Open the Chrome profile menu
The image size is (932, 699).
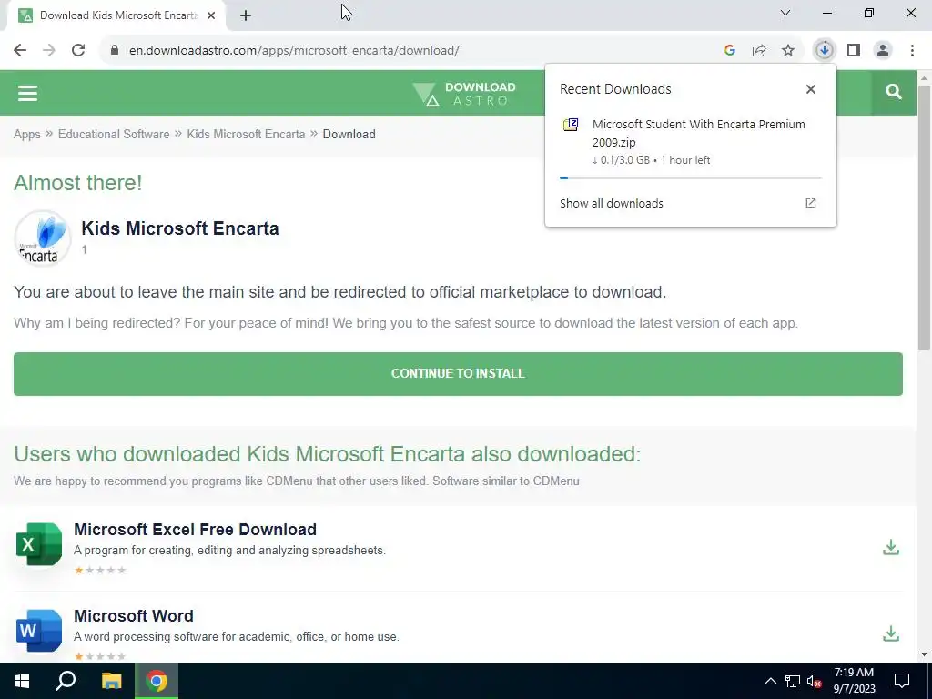pos(883,51)
